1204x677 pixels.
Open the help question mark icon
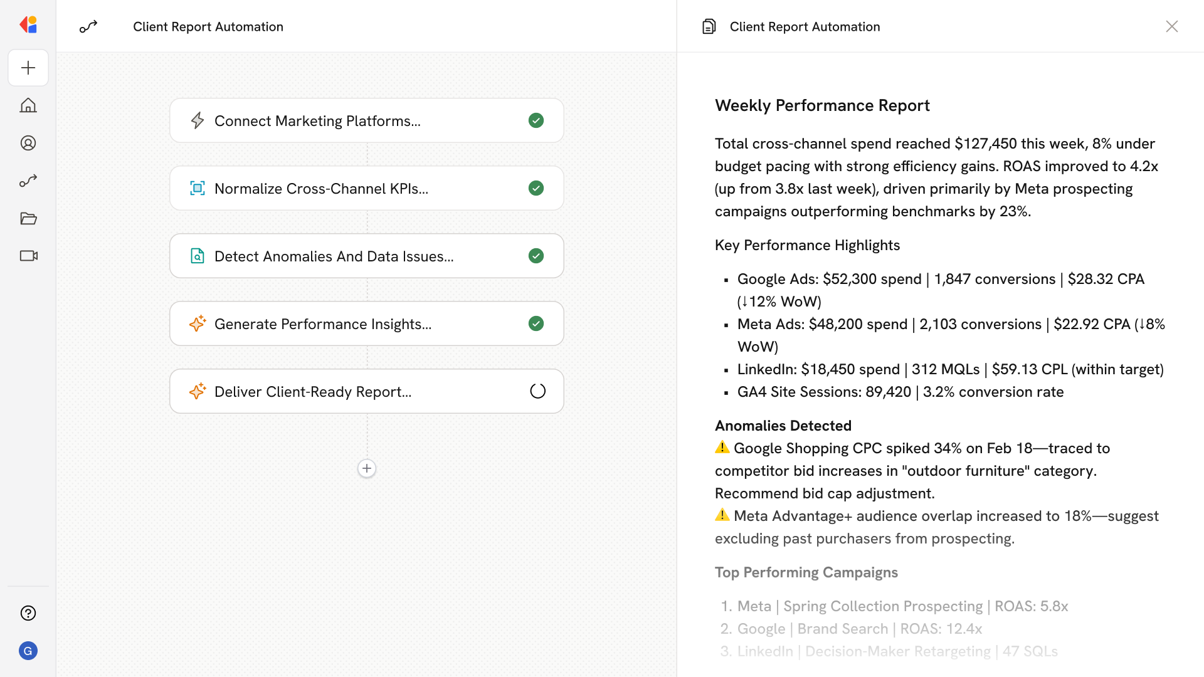click(x=28, y=613)
